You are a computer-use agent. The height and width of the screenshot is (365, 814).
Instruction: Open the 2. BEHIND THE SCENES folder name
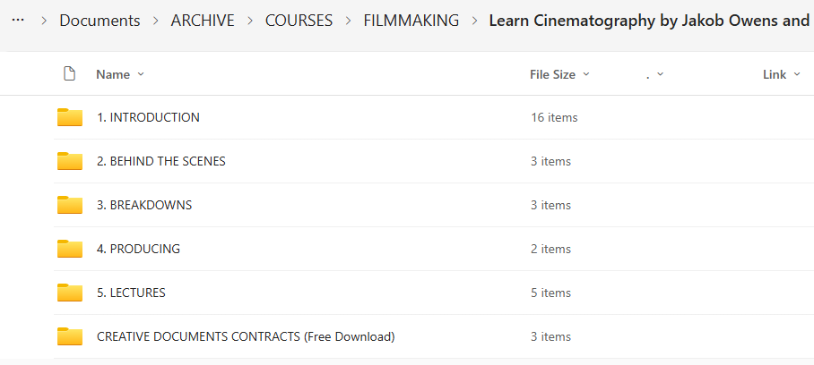click(x=161, y=161)
